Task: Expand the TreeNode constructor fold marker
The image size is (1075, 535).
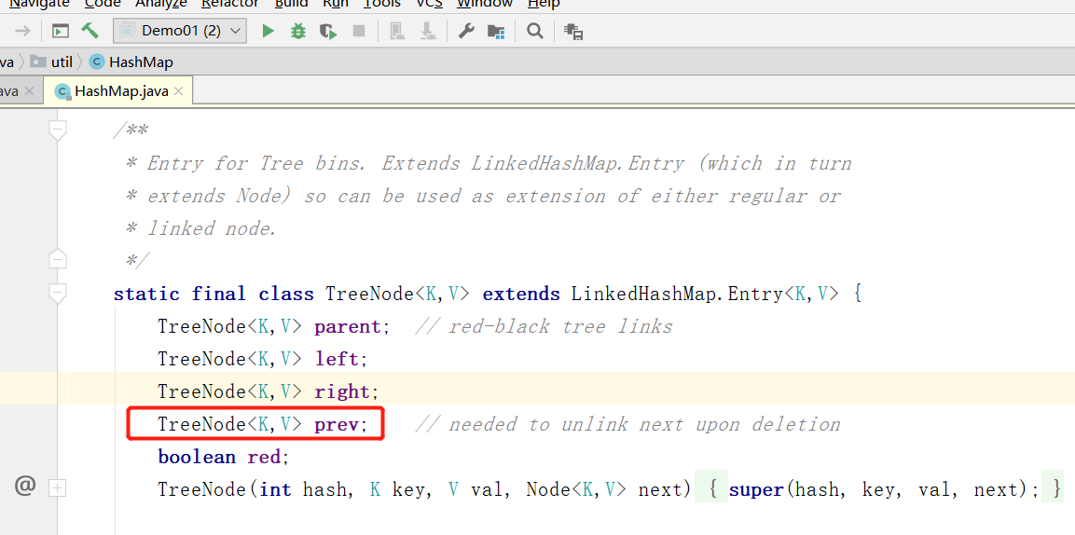Action: pyautogui.click(x=59, y=488)
